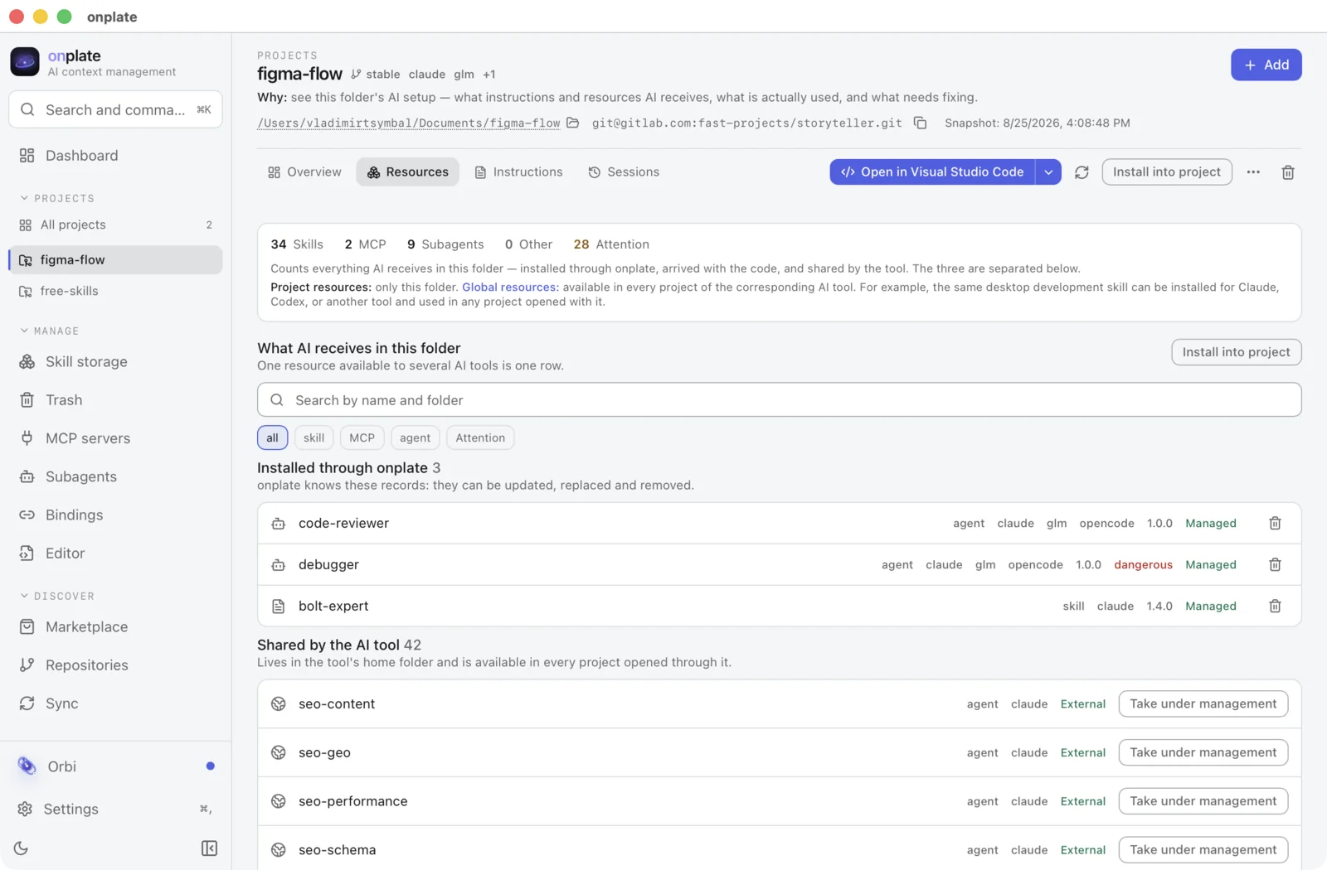Click the dangerous tag on debugger
This screenshot has height=870, width=1327.
1143,565
